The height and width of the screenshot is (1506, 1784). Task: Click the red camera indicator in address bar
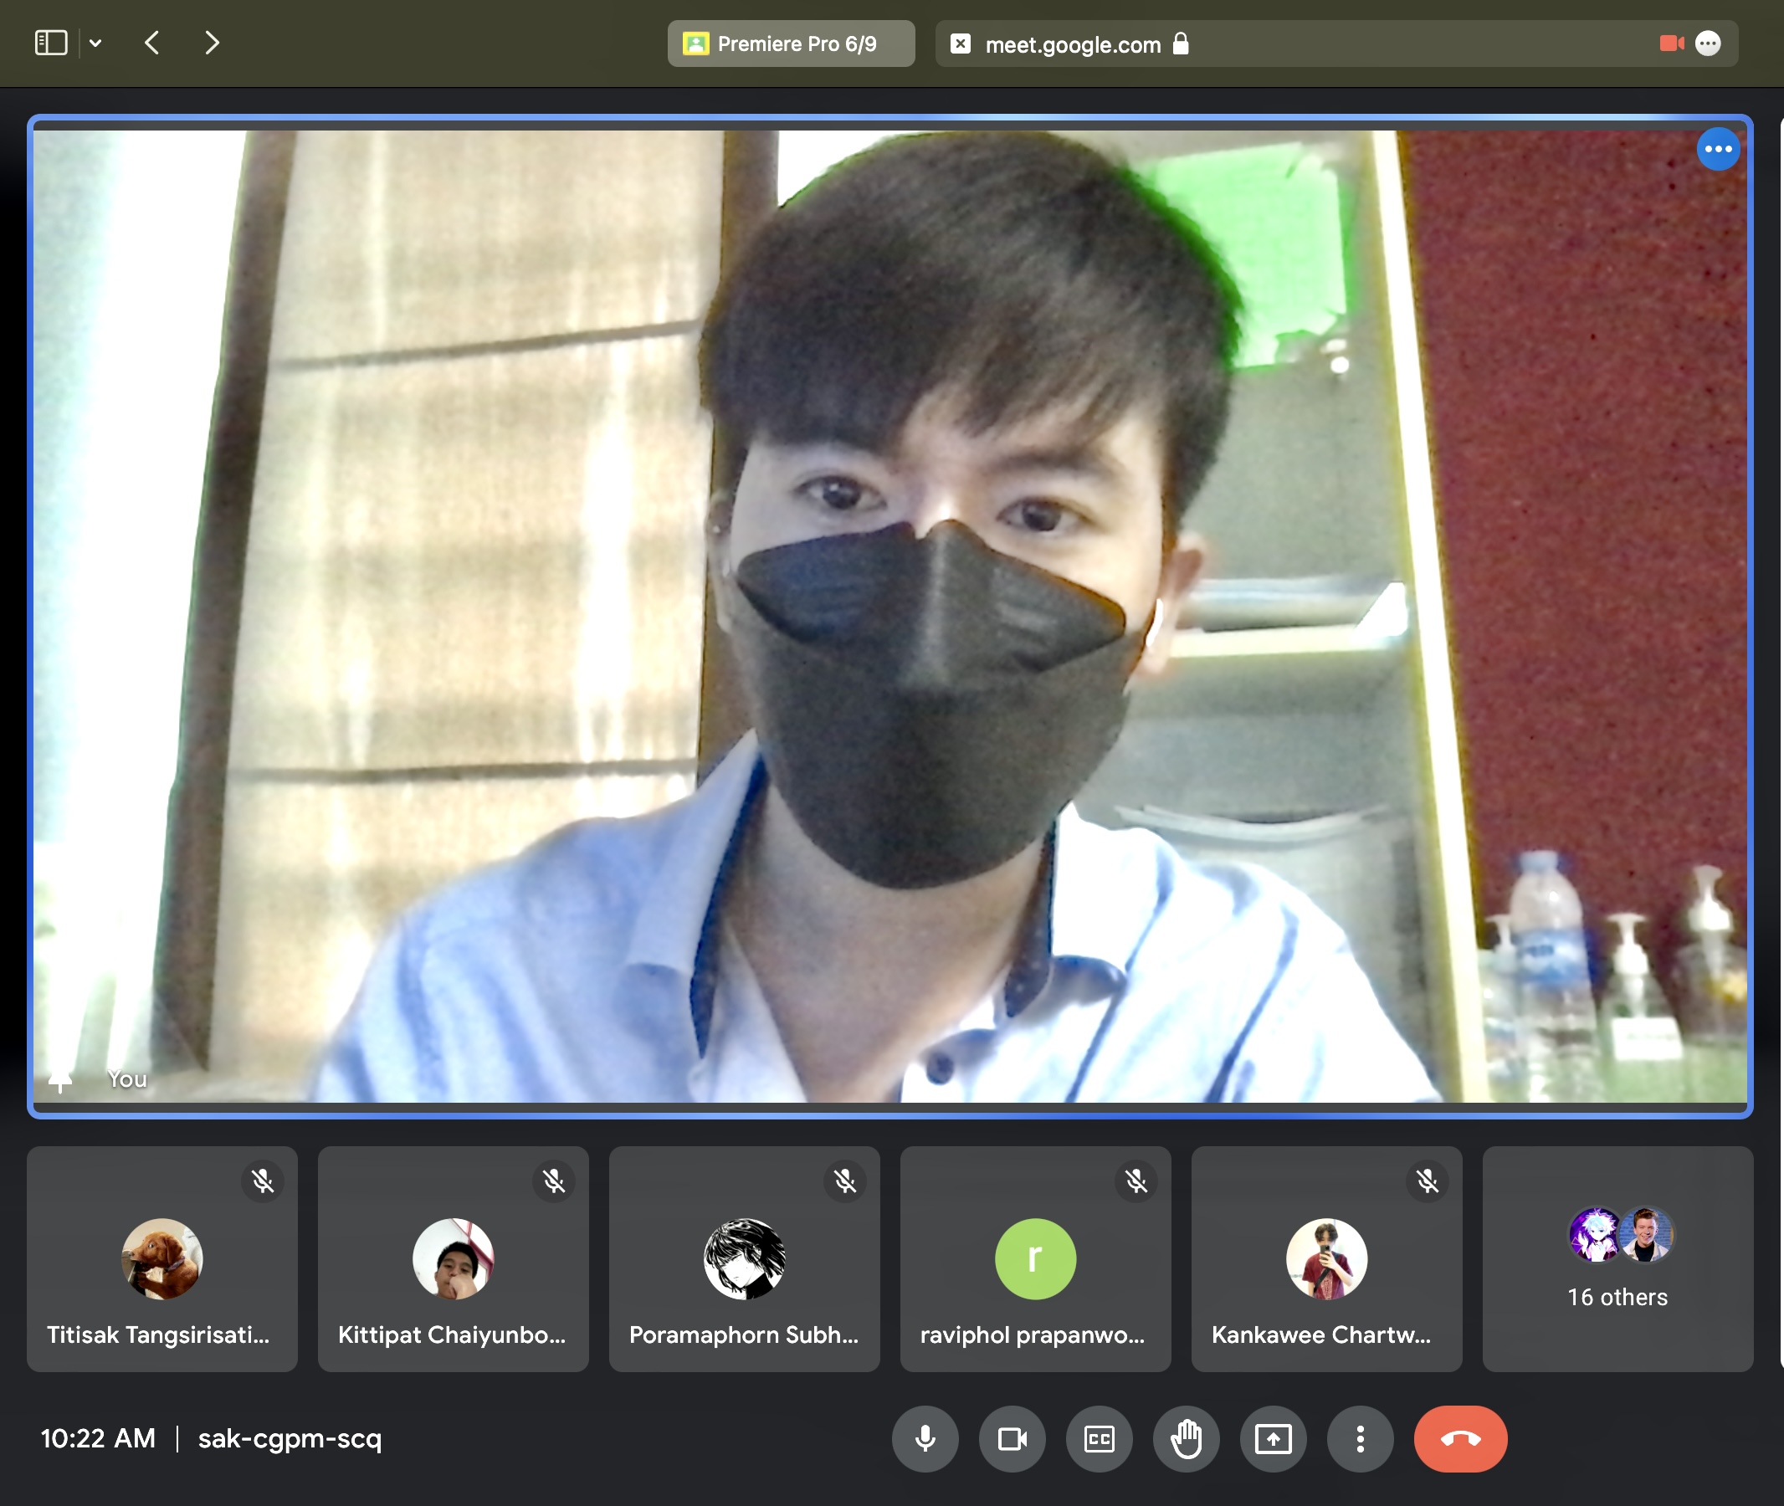coord(1670,44)
